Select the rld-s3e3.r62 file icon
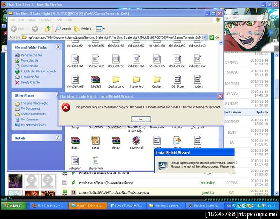Viewport: 280px width, 219px height. coord(96,59)
